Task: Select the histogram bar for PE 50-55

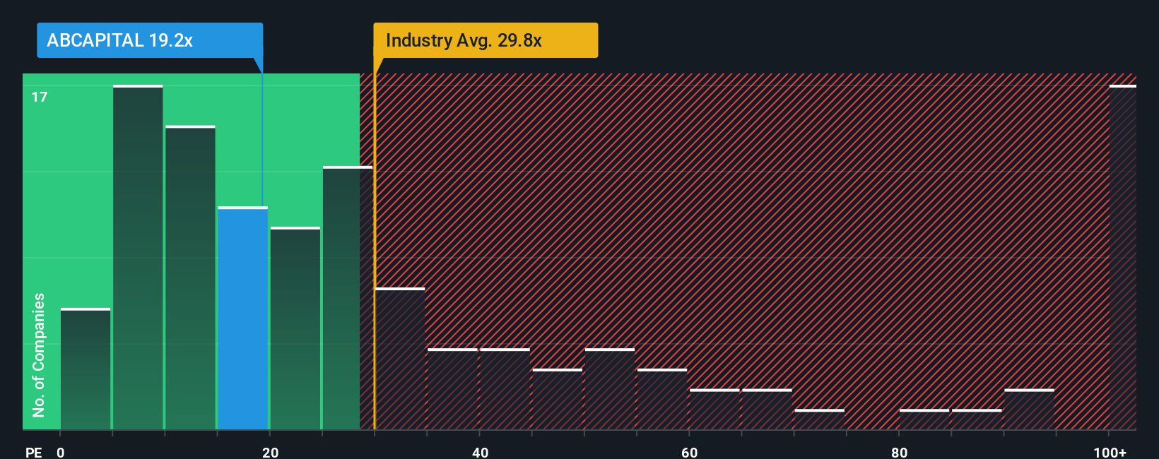Action: pyautogui.click(x=610, y=389)
